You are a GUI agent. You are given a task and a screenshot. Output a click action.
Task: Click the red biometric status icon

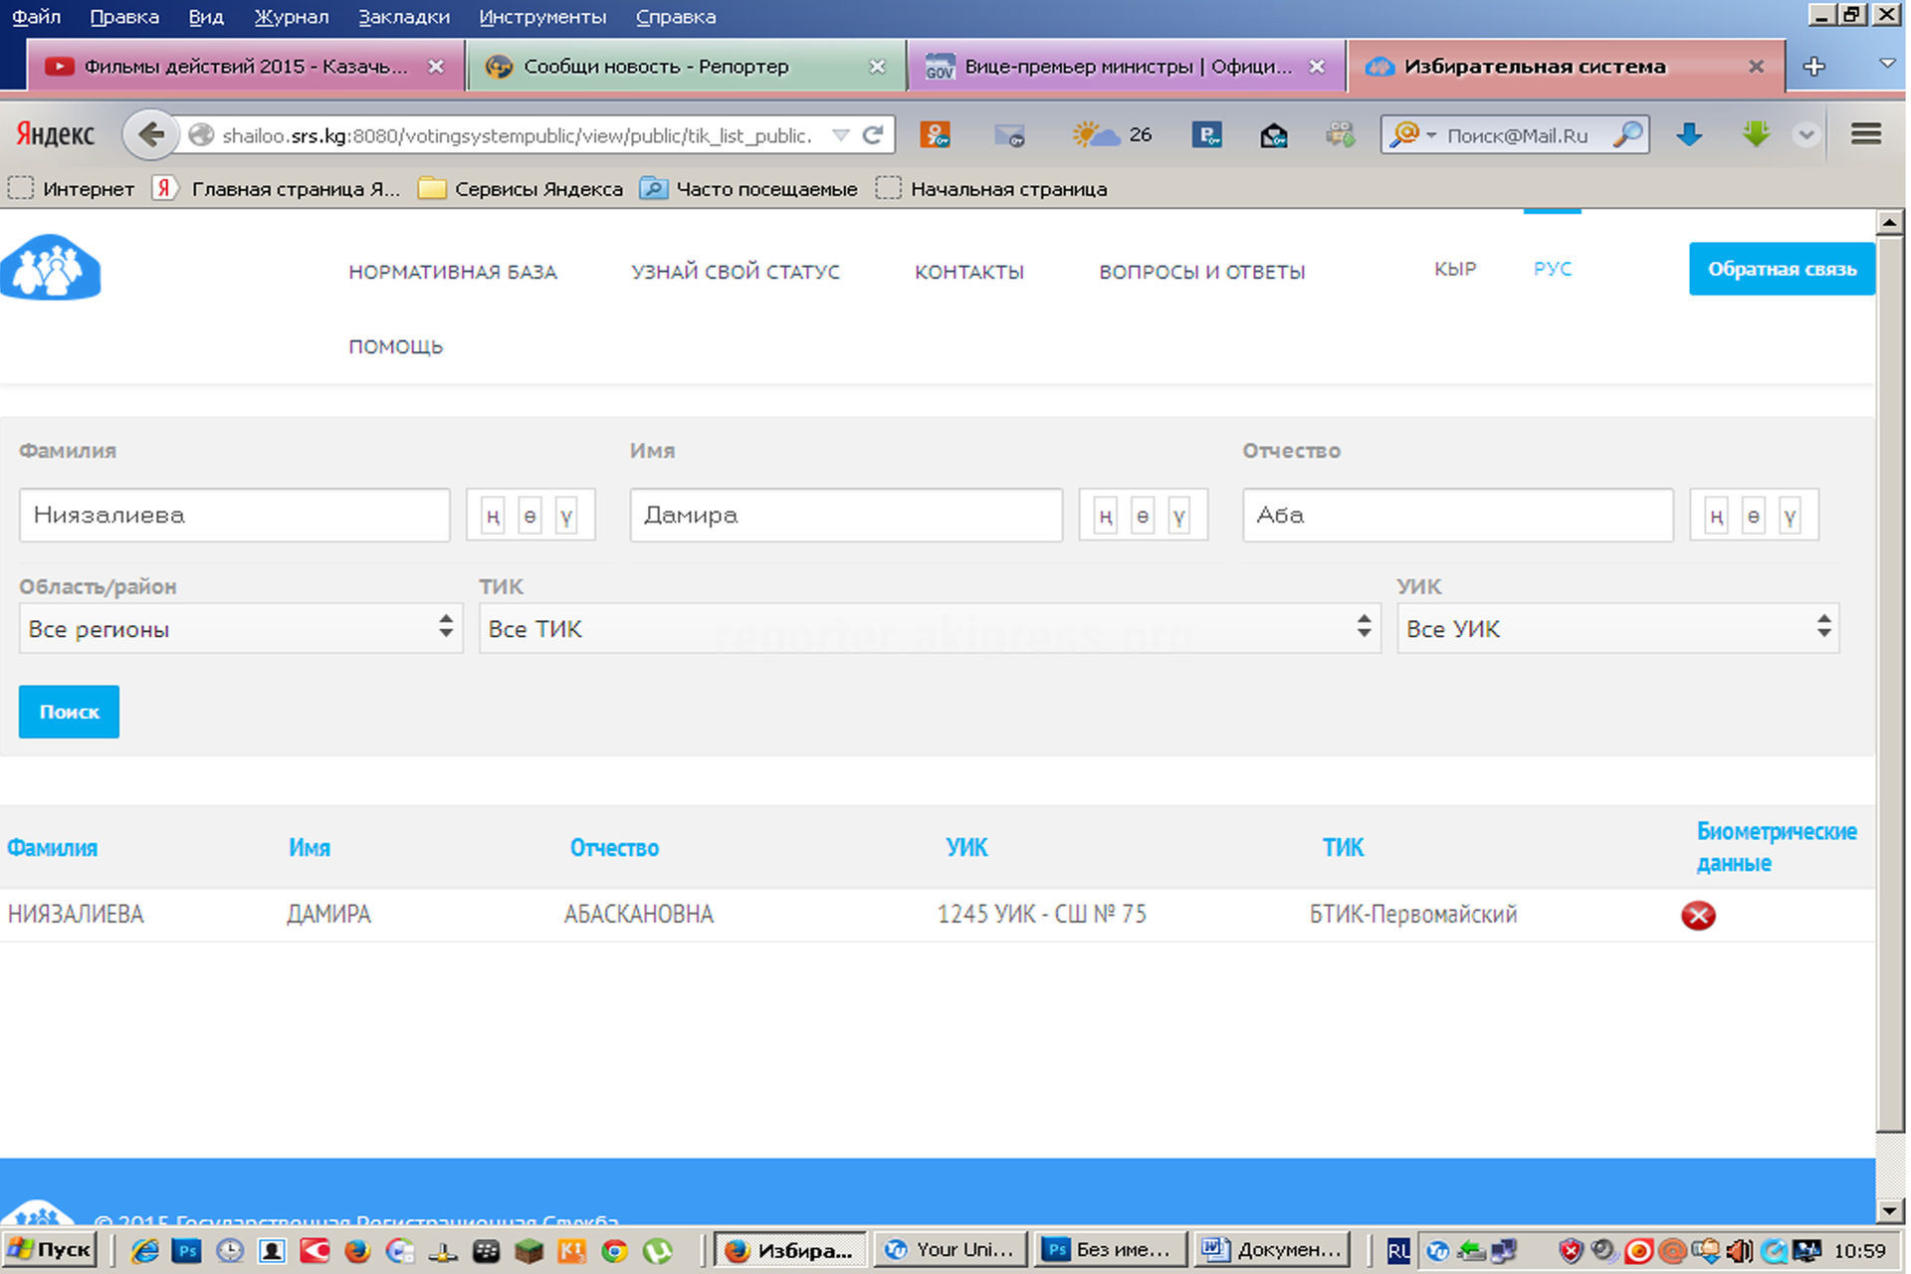(1698, 915)
